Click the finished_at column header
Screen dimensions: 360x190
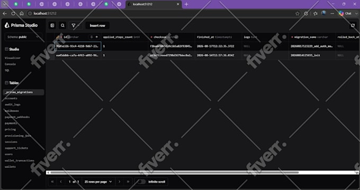coord(218,37)
